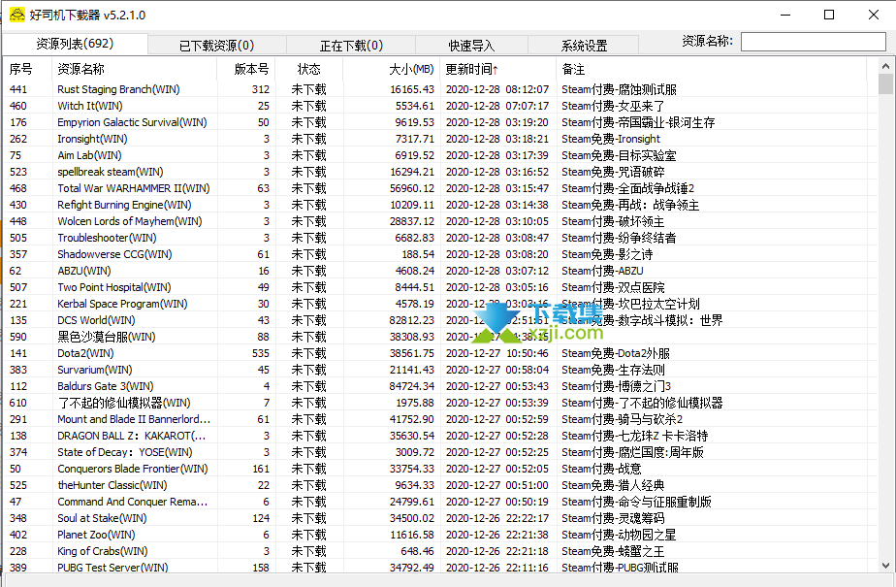Maximize the 好司机下载器 window
The width and height of the screenshot is (896, 587).
829,15
